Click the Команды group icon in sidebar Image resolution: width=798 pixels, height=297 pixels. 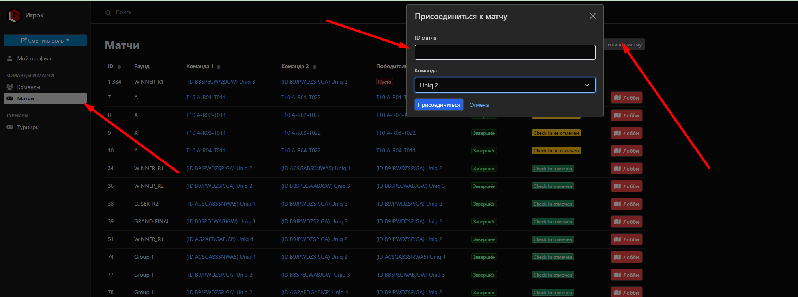click(10, 87)
